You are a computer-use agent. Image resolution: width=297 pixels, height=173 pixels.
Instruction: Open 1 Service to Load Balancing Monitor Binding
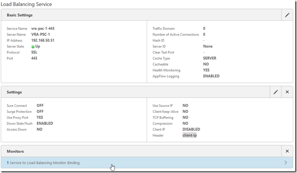coord(147,162)
